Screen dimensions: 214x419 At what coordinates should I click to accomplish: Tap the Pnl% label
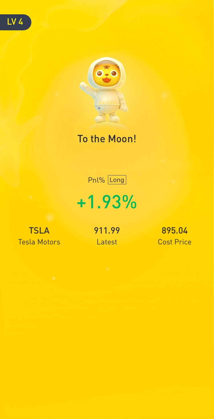pos(96,180)
